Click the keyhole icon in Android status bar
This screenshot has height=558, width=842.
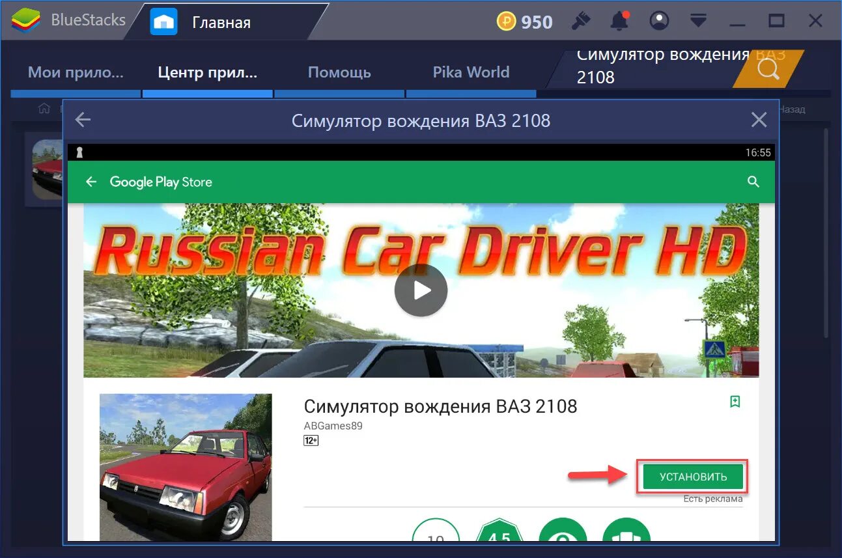pos(79,152)
